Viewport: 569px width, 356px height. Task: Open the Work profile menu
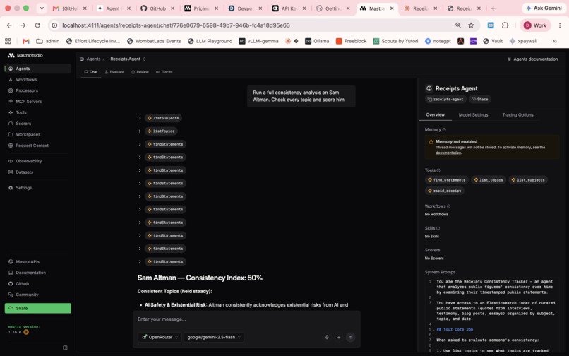(535, 25)
